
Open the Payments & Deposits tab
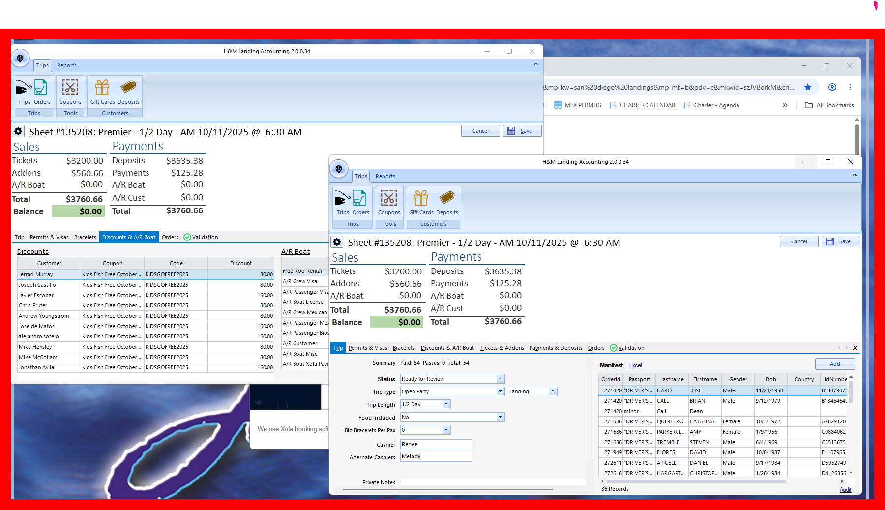[x=556, y=348]
